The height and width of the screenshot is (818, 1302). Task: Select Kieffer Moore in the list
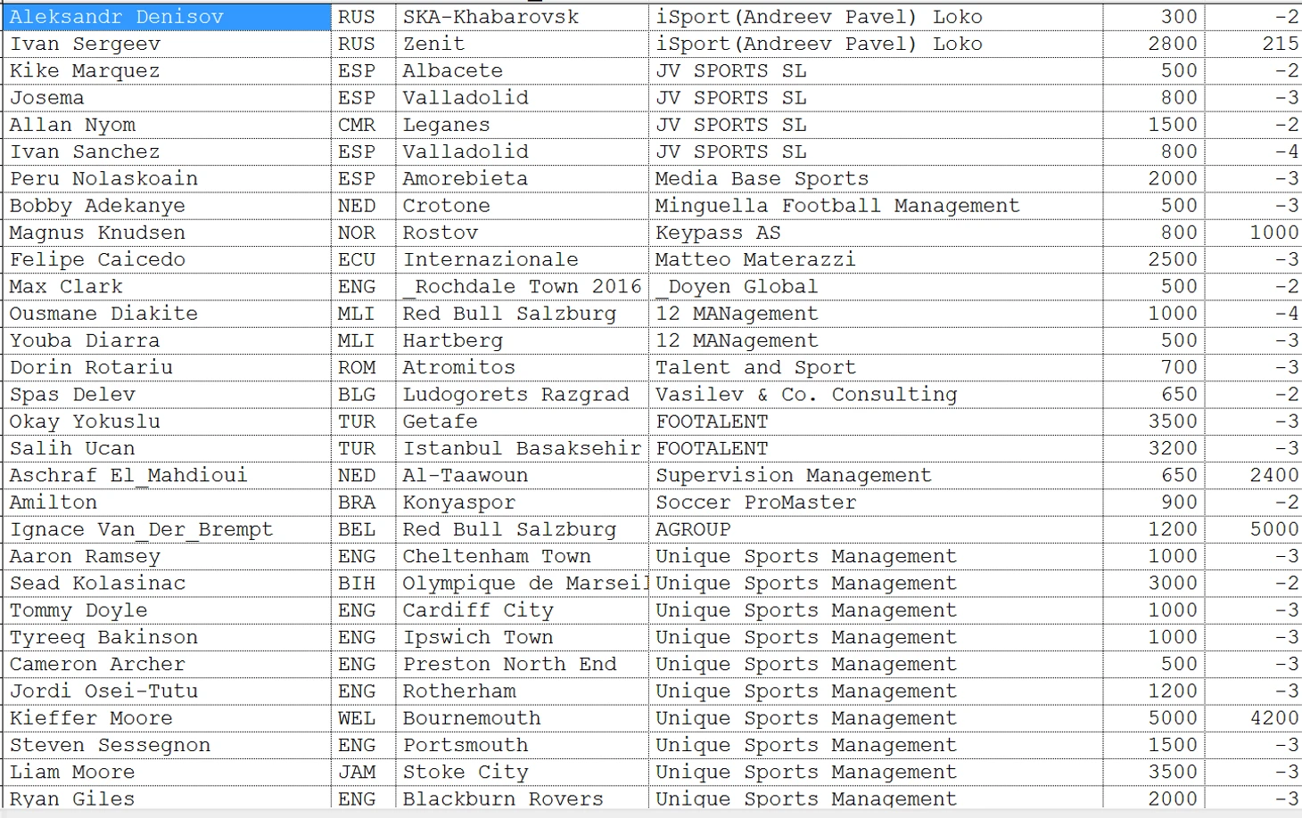[x=167, y=717]
